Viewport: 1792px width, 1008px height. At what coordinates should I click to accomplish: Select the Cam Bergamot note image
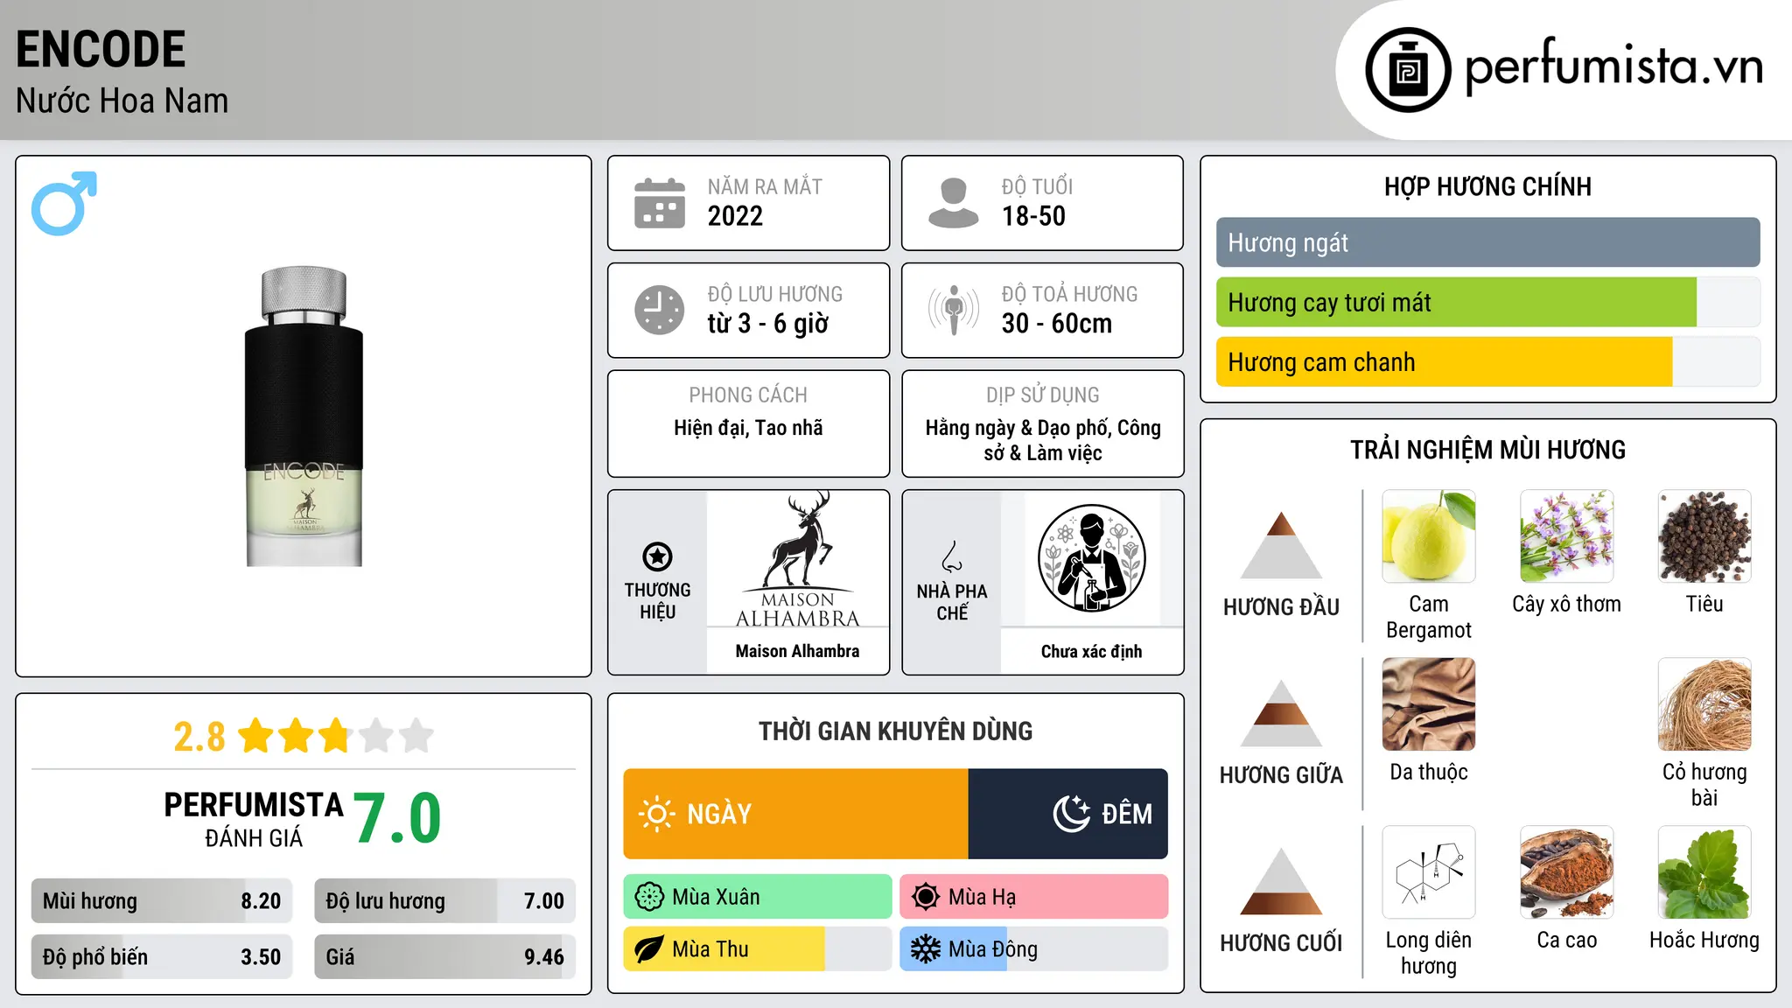click(x=1429, y=536)
